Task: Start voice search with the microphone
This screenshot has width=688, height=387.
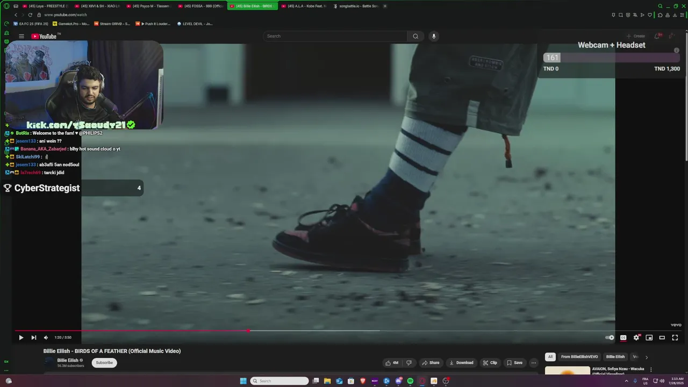Action: click(434, 36)
